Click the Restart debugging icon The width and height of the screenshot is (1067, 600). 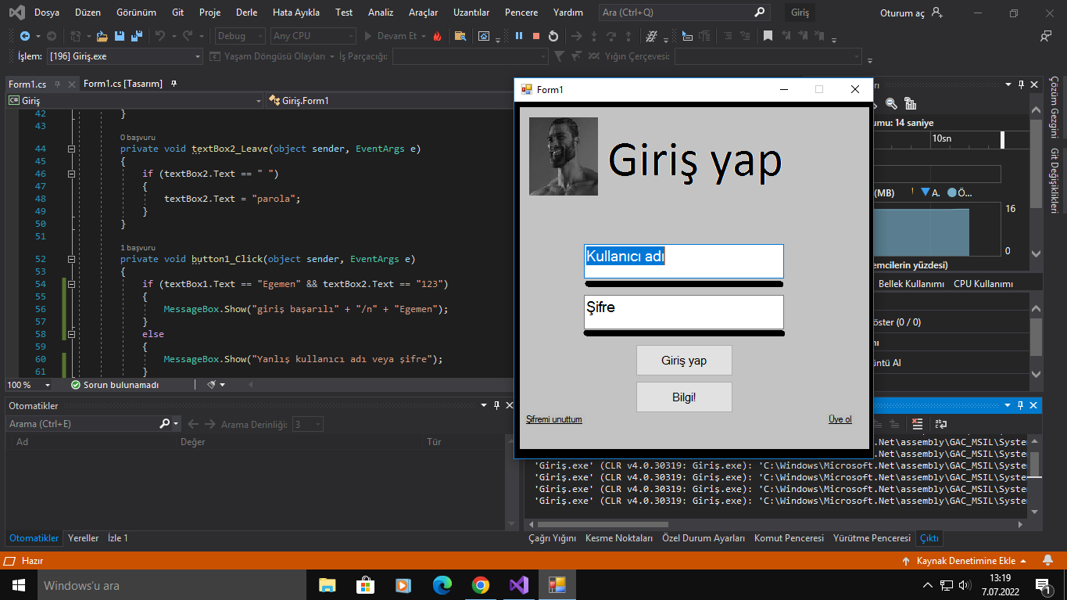[x=553, y=36]
